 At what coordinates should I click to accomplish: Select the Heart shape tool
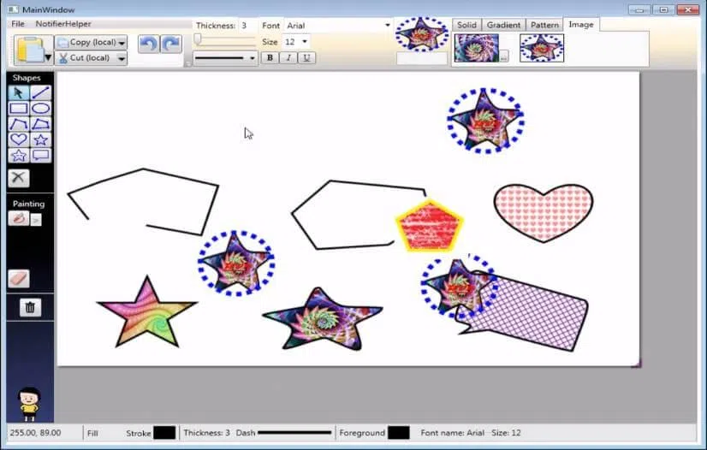pos(19,139)
